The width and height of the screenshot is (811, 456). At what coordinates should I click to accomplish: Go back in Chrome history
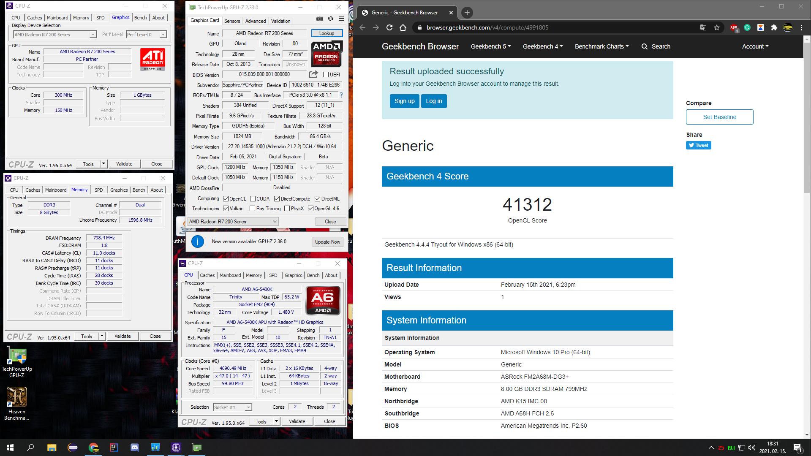tap(362, 27)
